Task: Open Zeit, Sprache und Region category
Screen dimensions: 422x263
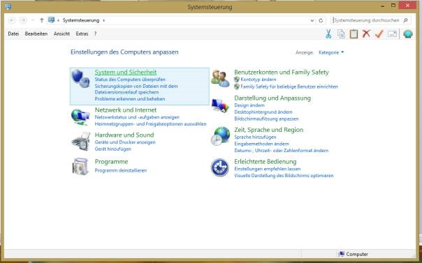Action: (x=268, y=130)
